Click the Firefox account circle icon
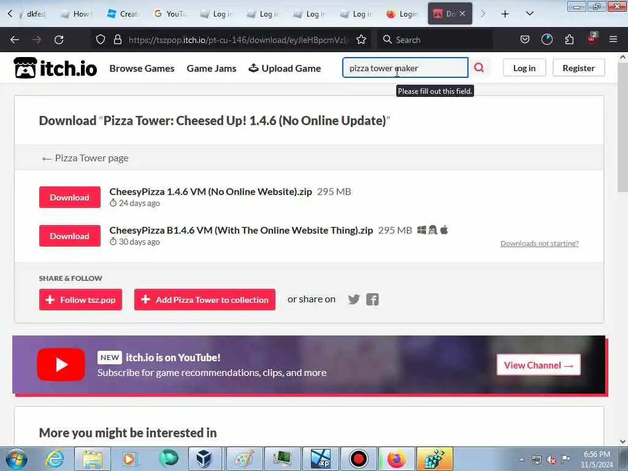The image size is (628, 471). point(546,40)
